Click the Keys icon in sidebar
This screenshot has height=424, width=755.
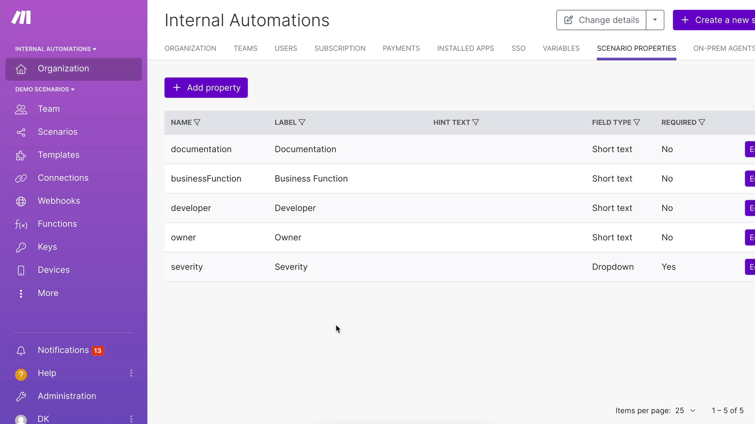point(21,247)
